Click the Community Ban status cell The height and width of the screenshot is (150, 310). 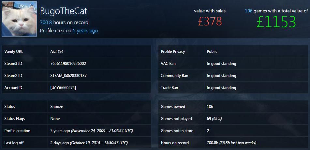pos(256,76)
